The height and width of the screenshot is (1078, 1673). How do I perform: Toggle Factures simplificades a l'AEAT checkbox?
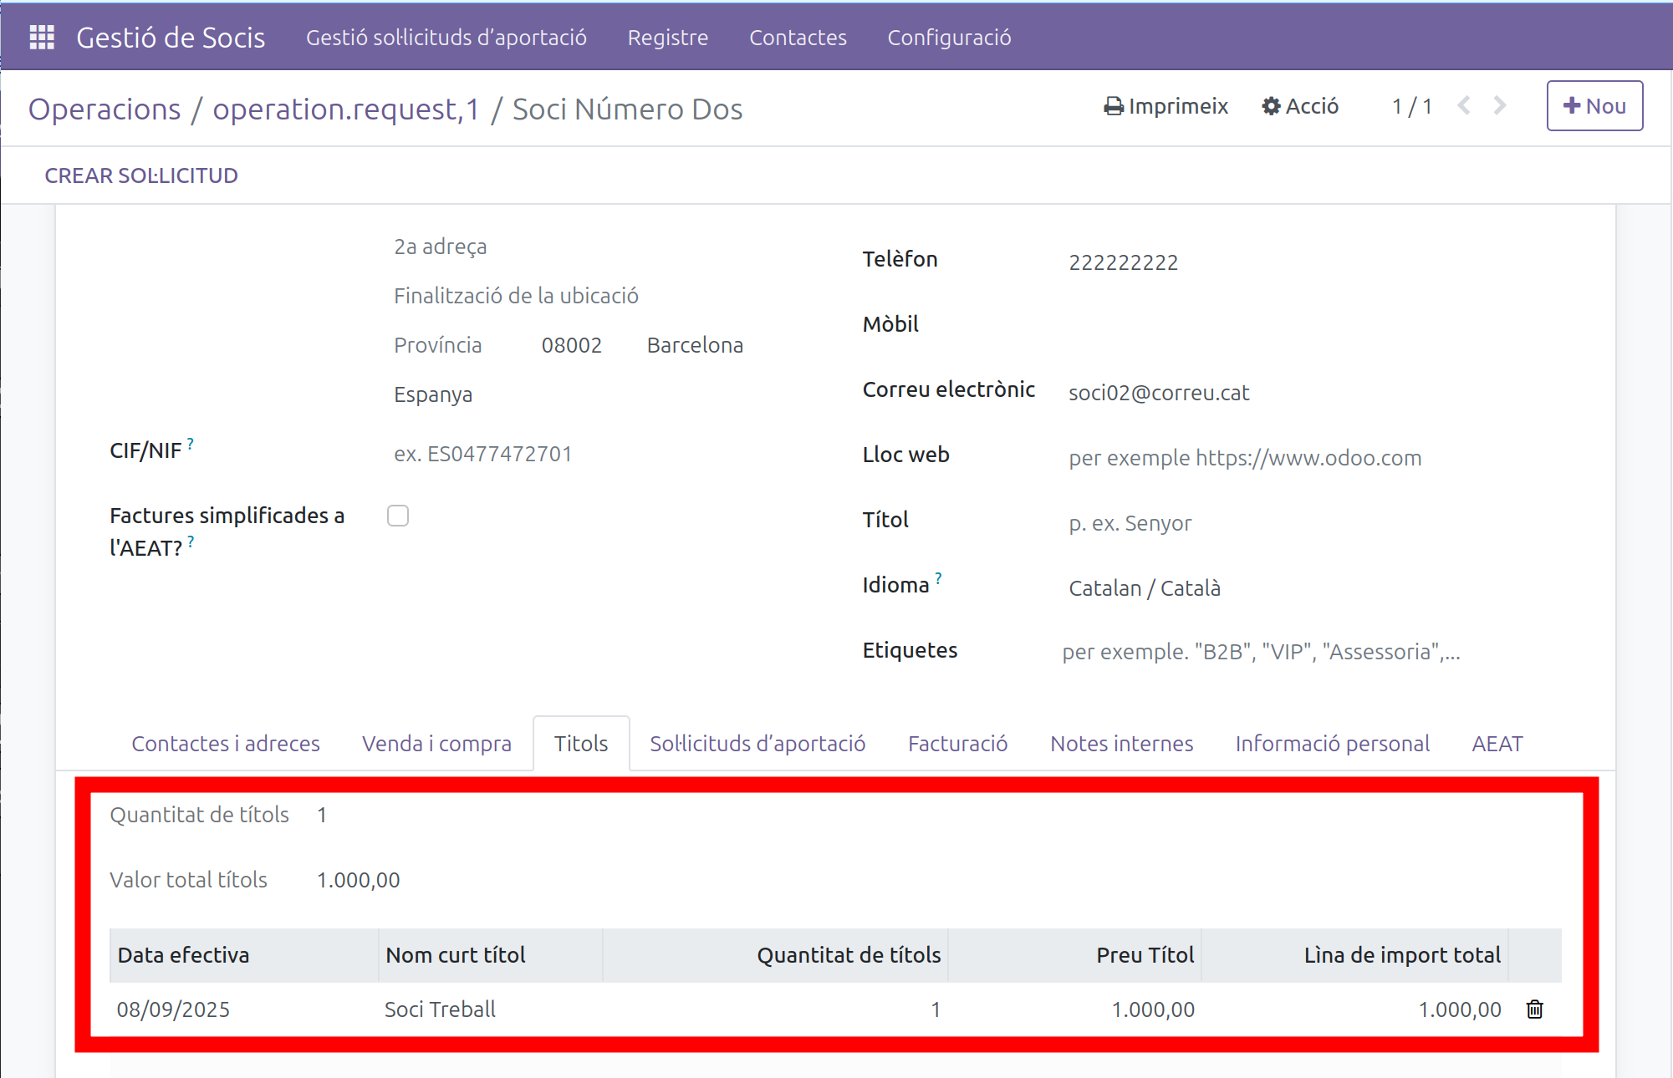click(x=398, y=516)
